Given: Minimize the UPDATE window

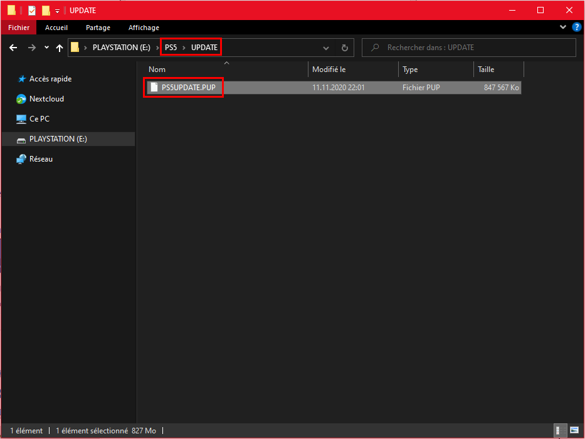Looking at the screenshot, I should tap(512, 11).
